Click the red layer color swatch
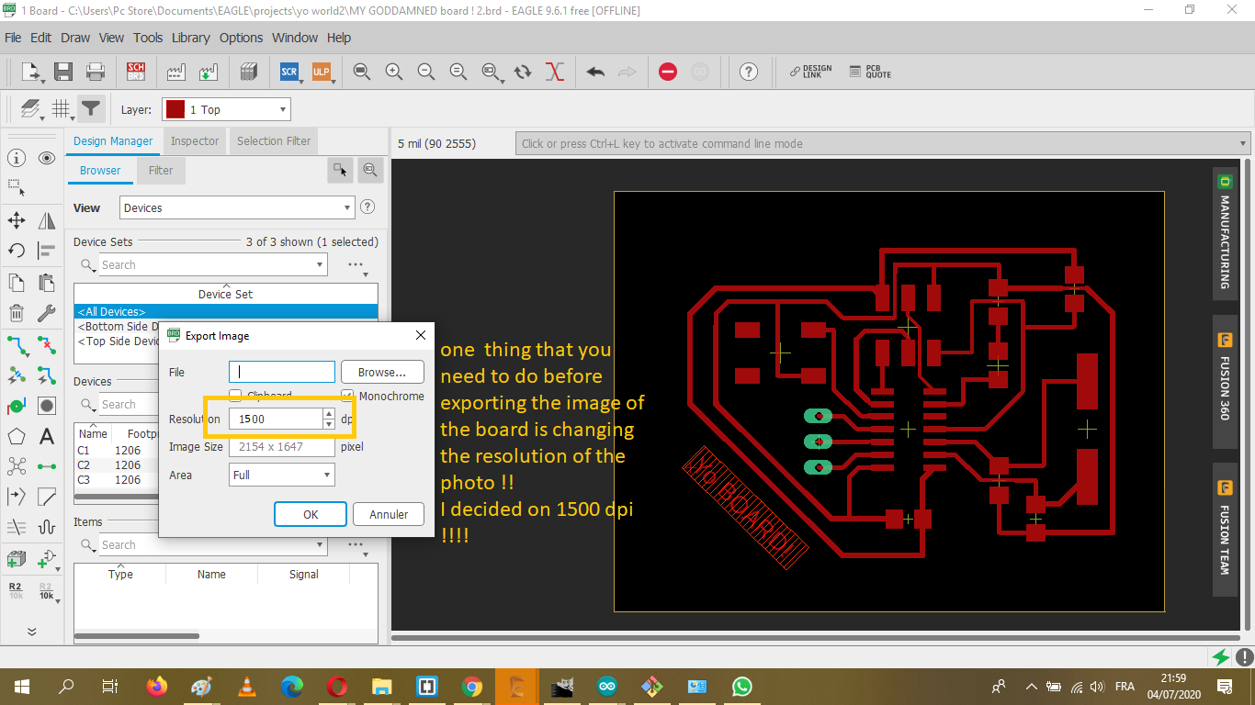 click(x=175, y=109)
